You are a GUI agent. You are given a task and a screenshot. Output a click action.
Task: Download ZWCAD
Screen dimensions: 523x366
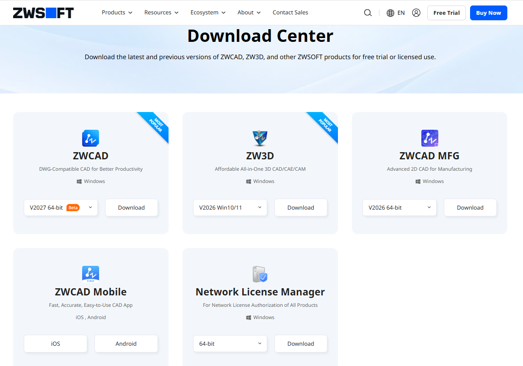tap(131, 208)
